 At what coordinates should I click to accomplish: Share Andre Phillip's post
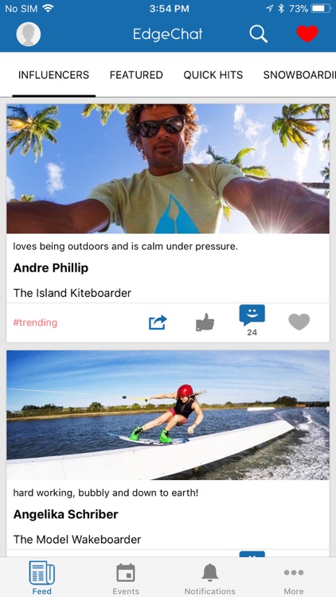[x=158, y=322]
